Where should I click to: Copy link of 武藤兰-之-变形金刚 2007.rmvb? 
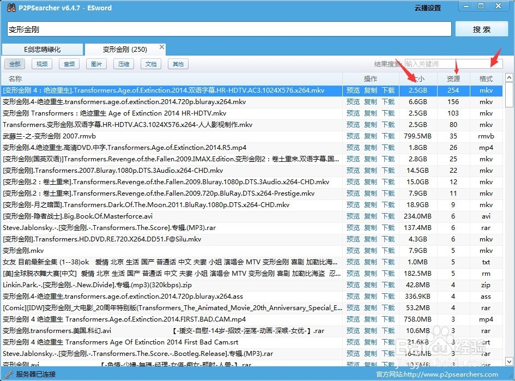pos(371,136)
